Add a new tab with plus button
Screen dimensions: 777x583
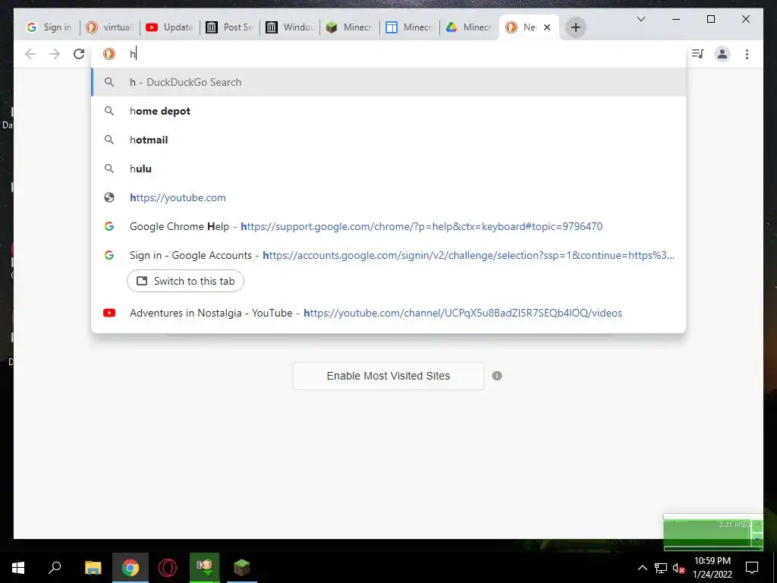(575, 27)
